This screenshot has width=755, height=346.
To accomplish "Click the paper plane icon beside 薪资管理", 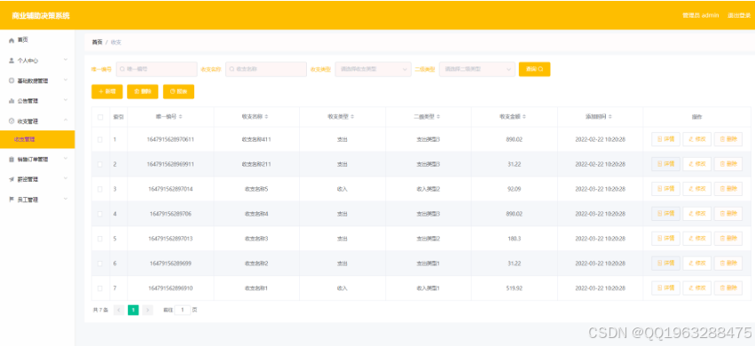I will [12, 179].
